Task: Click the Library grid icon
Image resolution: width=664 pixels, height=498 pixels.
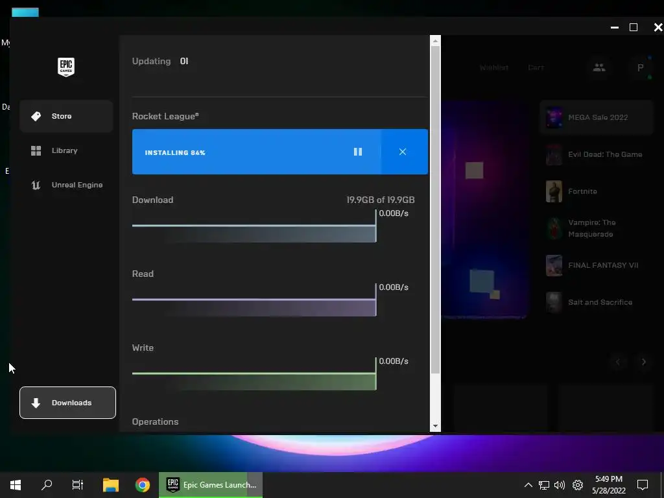Action: [x=36, y=150]
